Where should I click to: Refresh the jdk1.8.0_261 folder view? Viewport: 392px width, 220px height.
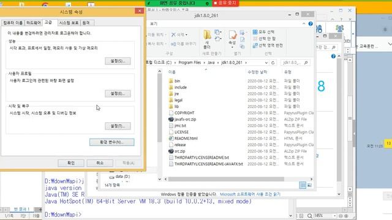click(x=273, y=62)
